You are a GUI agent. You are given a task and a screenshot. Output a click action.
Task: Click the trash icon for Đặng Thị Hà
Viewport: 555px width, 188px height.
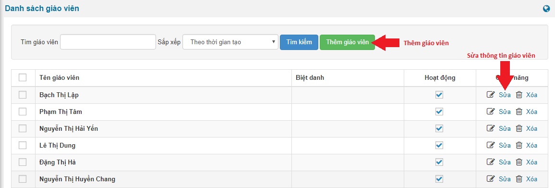[x=519, y=162]
